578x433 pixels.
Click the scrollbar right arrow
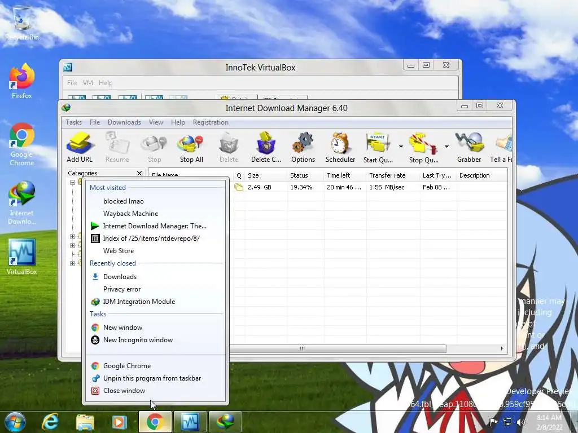[x=502, y=348]
